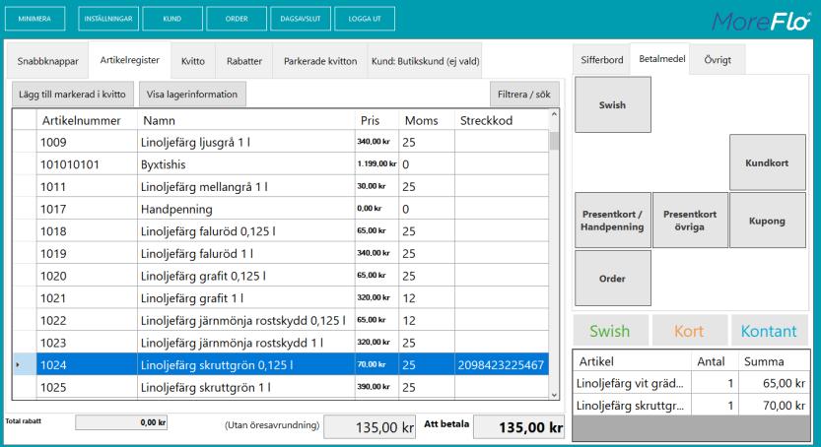Click row selector arrow for article 1024
This screenshot has height=447, width=821.
point(24,365)
